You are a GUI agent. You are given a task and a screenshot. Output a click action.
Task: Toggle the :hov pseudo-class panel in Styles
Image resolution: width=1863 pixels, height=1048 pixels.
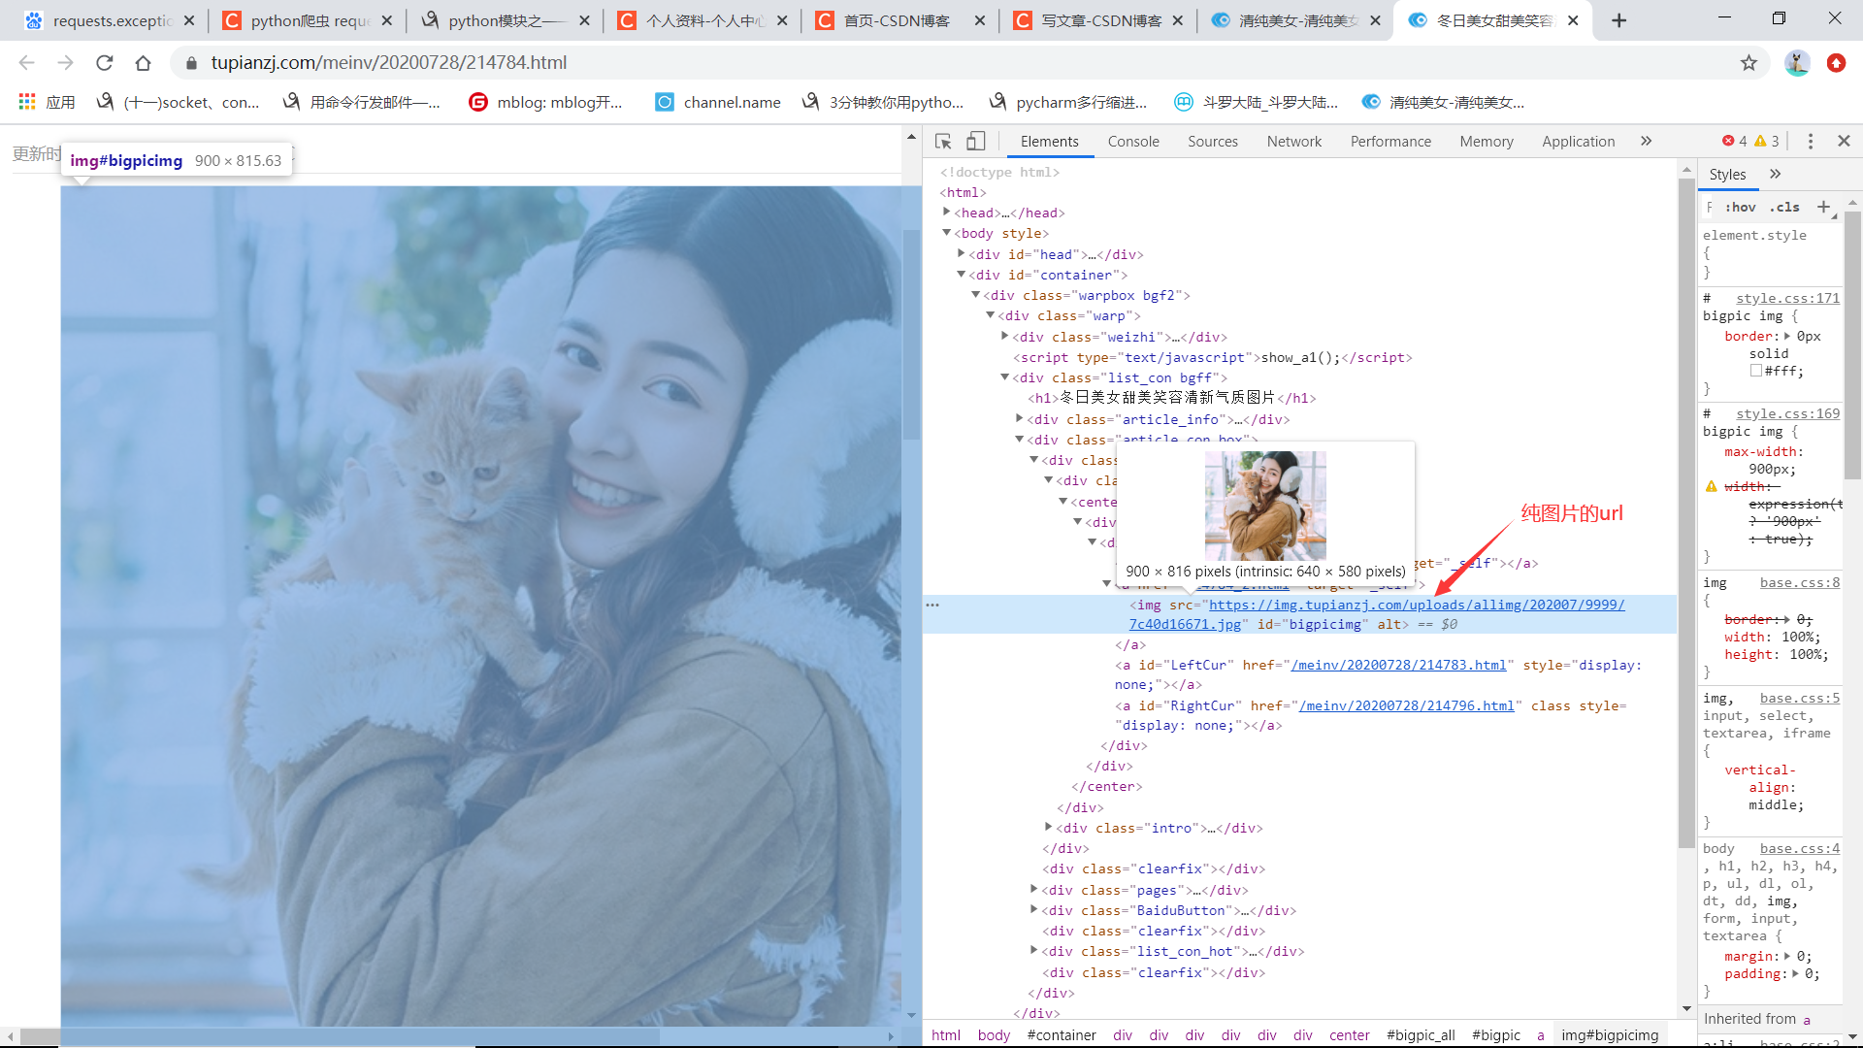(1741, 207)
